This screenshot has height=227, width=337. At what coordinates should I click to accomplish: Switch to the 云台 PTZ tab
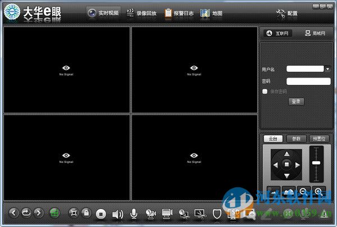point(273,139)
